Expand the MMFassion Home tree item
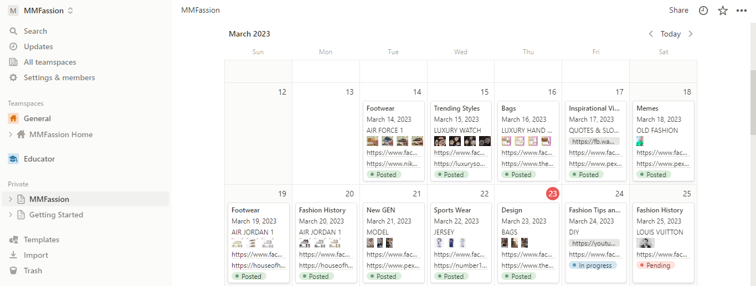Image resolution: width=756 pixels, height=286 pixels. (11, 134)
